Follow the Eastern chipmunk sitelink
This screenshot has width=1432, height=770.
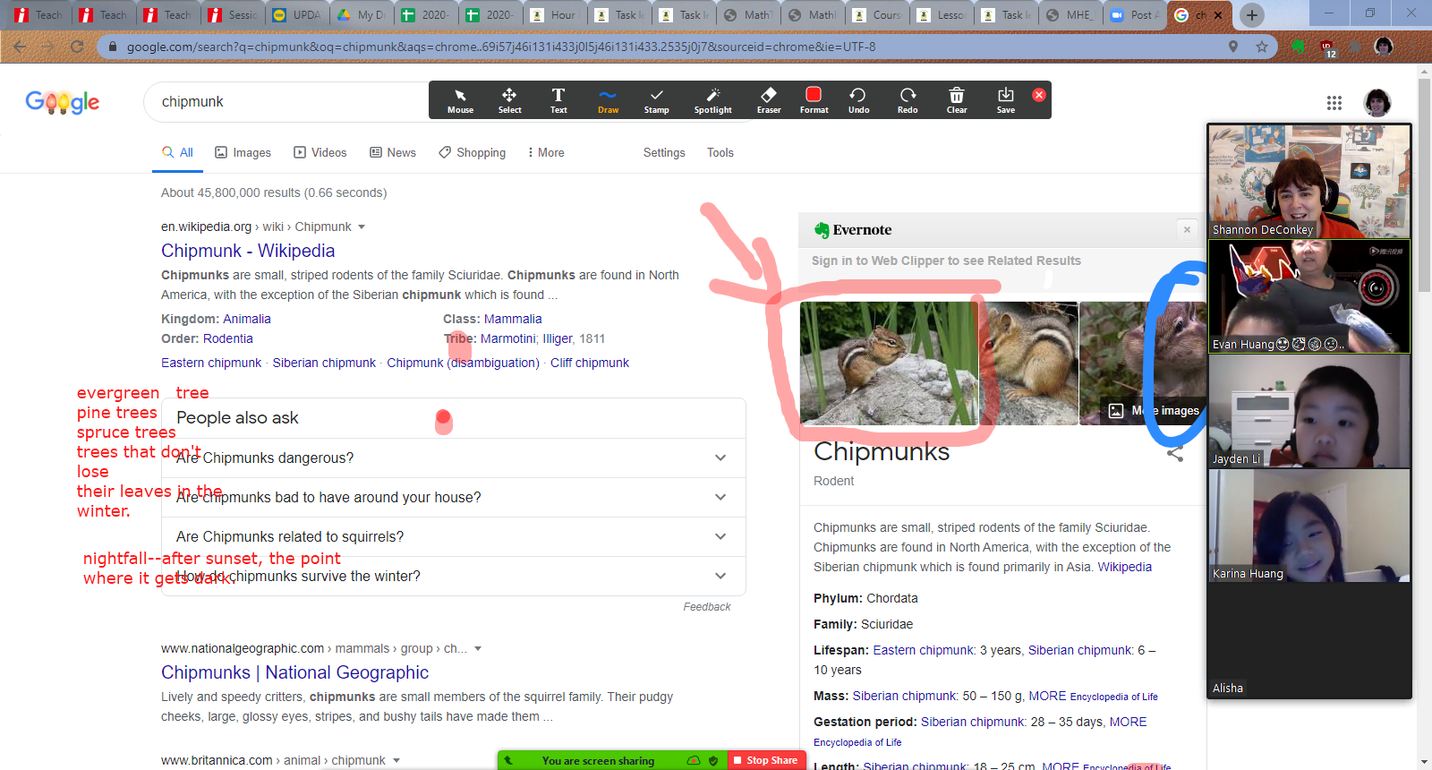211,363
